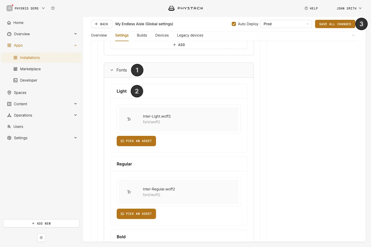Click the Overview gauge icon in the sidebar
Image resolution: width=371 pixels, height=247 pixels.
(9, 34)
